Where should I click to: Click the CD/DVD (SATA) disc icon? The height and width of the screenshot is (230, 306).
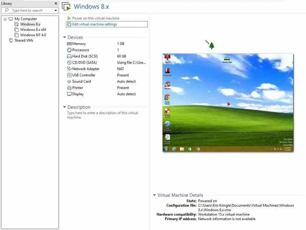pos(69,63)
